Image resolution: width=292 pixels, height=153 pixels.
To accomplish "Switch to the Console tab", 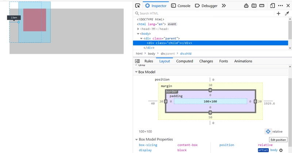I will point(181,6).
